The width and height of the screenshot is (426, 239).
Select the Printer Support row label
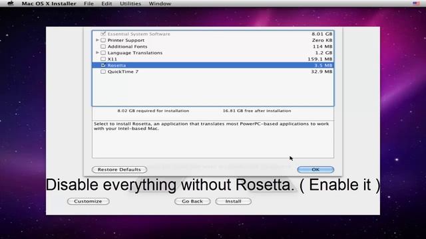(126, 40)
